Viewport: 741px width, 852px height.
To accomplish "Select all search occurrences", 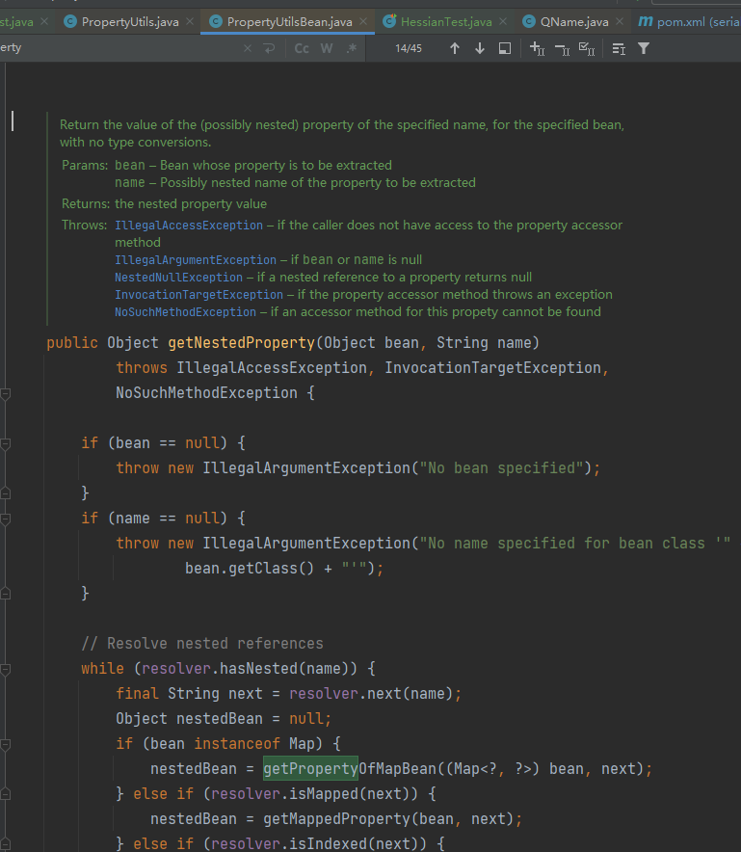I will (x=587, y=48).
